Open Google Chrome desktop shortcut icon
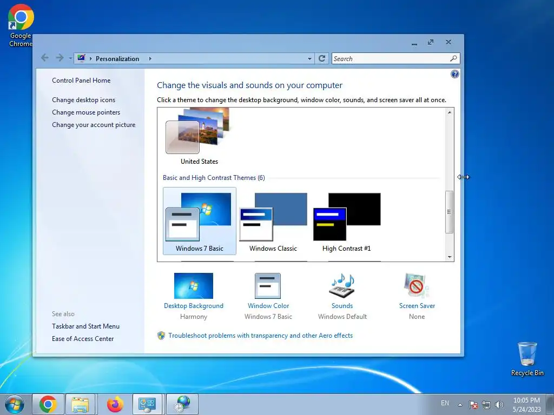 pyautogui.click(x=21, y=25)
